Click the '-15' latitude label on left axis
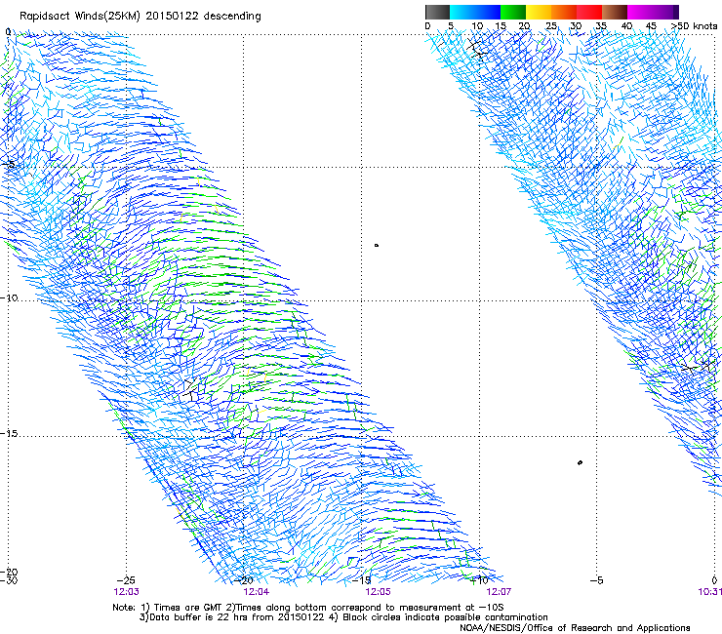 point(9,434)
